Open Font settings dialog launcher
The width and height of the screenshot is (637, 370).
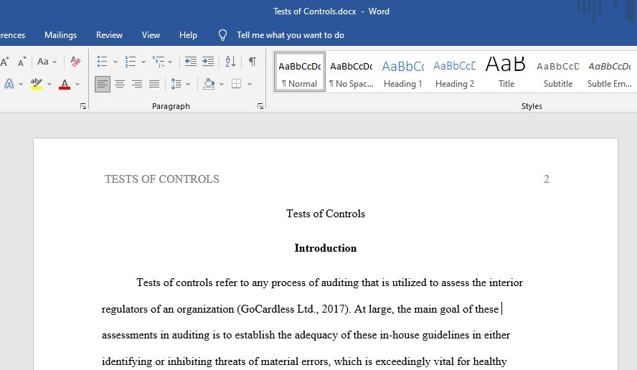click(83, 106)
